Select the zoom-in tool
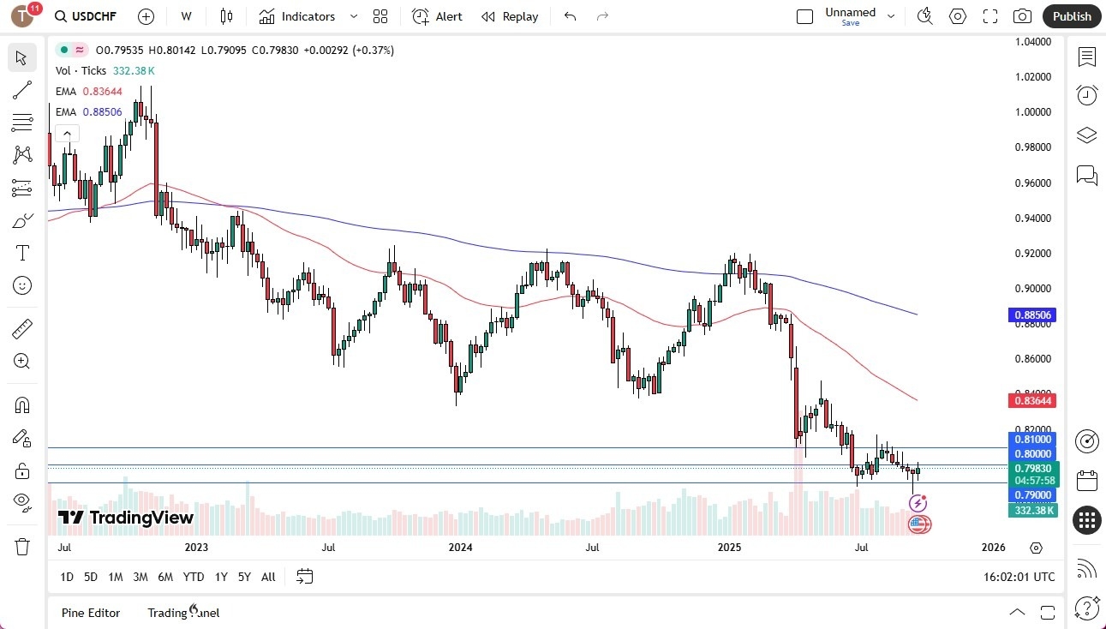Screen dimensions: 1106x629 (x=22, y=361)
